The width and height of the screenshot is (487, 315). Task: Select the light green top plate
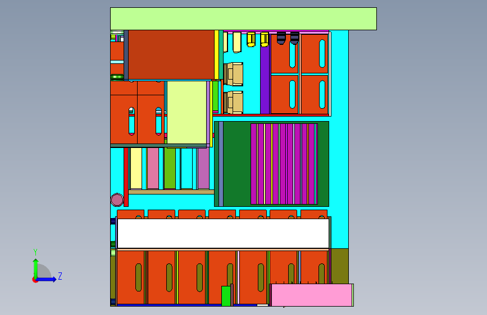coord(244,19)
